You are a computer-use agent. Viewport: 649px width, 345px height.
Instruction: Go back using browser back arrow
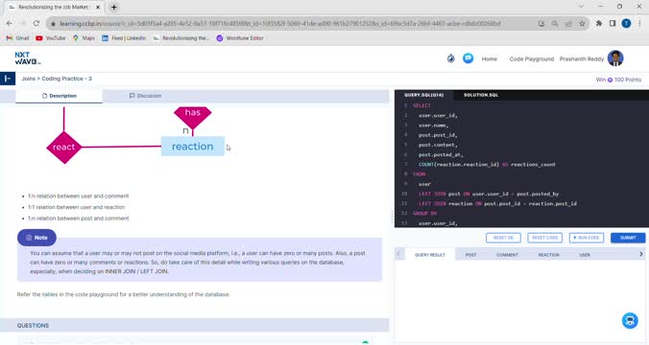tap(9, 24)
